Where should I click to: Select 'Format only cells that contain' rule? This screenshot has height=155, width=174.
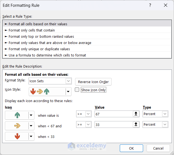(x=32, y=30)
